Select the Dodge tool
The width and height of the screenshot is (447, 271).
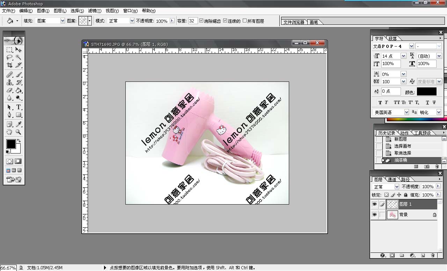pos(19,98)
